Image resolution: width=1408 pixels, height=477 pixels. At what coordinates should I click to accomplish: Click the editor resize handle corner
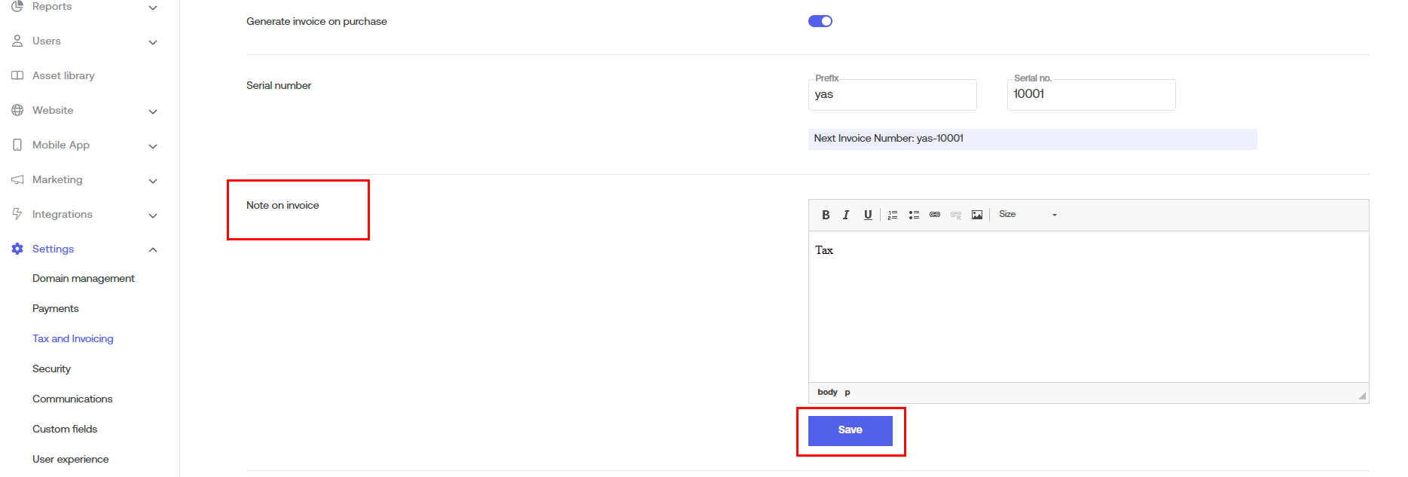coord(1362,396)
